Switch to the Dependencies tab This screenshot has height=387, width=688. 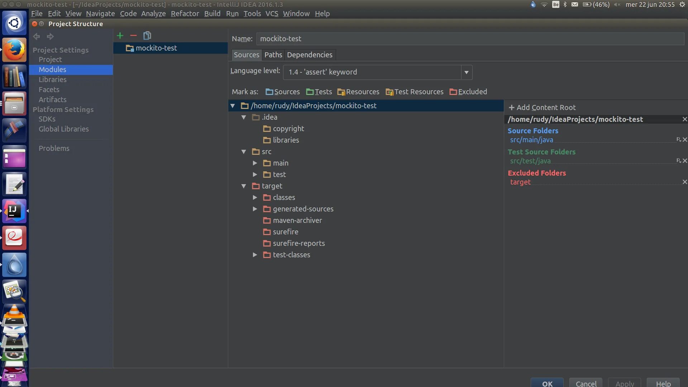point(310,55)
